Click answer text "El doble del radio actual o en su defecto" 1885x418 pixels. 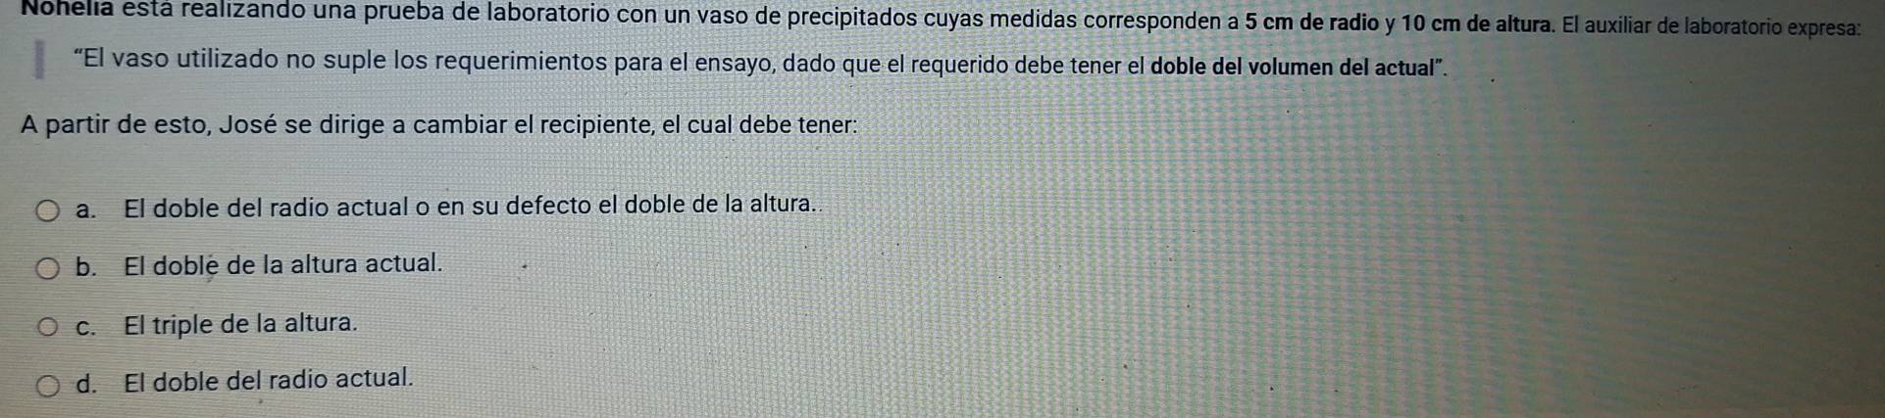click(357, 207)
